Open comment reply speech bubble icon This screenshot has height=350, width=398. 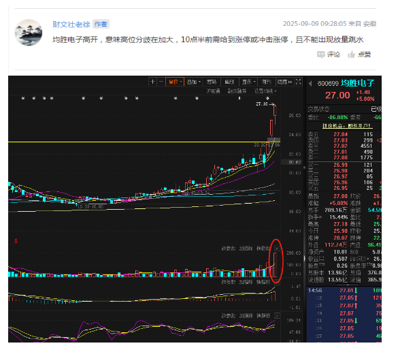tap(321, 54)
